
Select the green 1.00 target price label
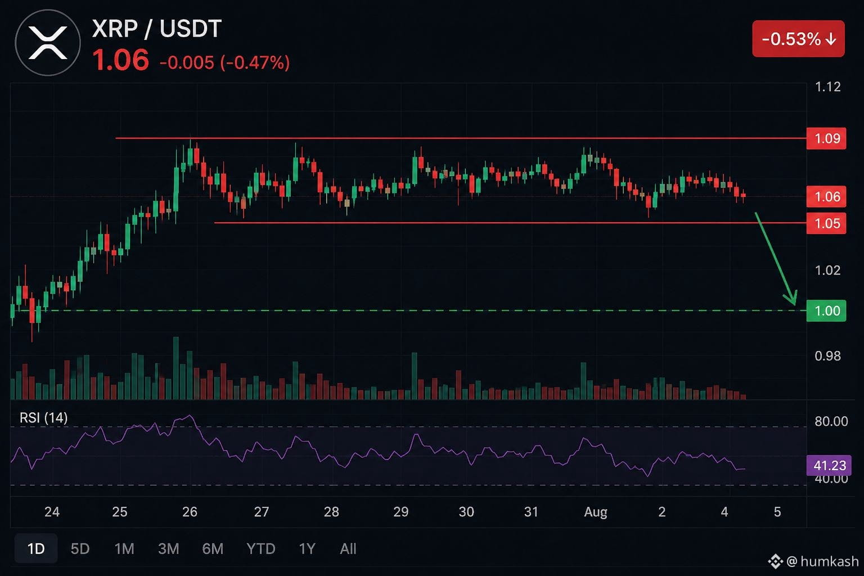(826, 310)
